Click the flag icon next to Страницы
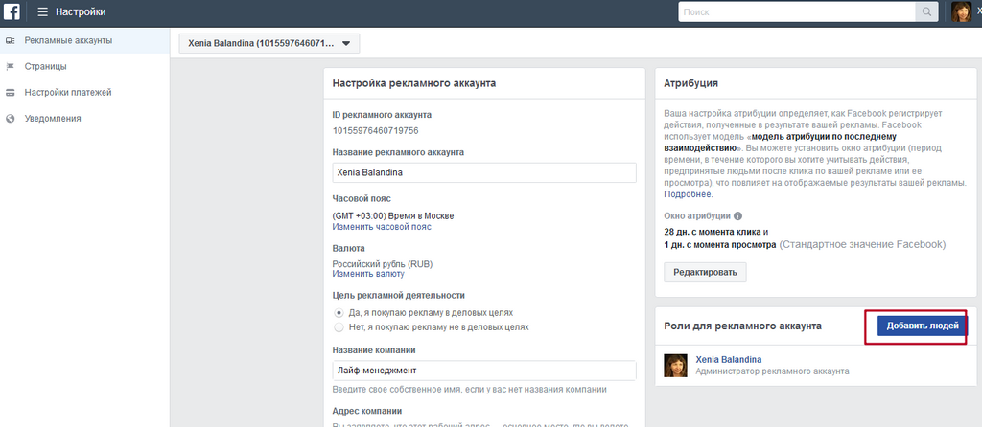This screenshot has width=982, height=427. point(10,66)
